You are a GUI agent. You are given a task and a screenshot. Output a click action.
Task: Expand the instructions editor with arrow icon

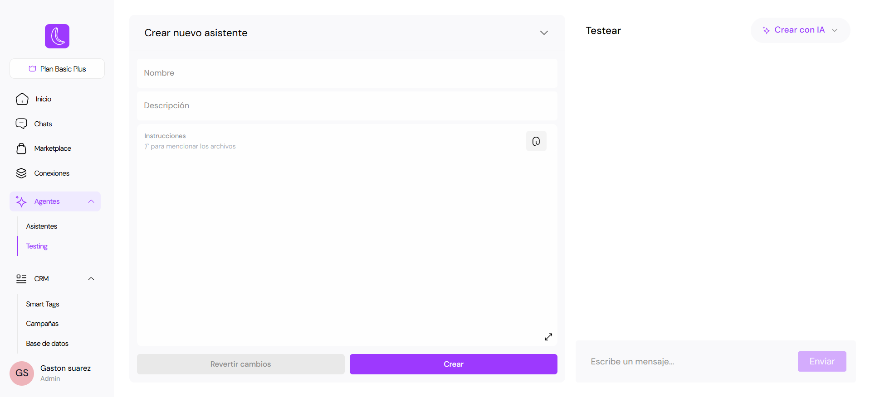coord(548,337)
